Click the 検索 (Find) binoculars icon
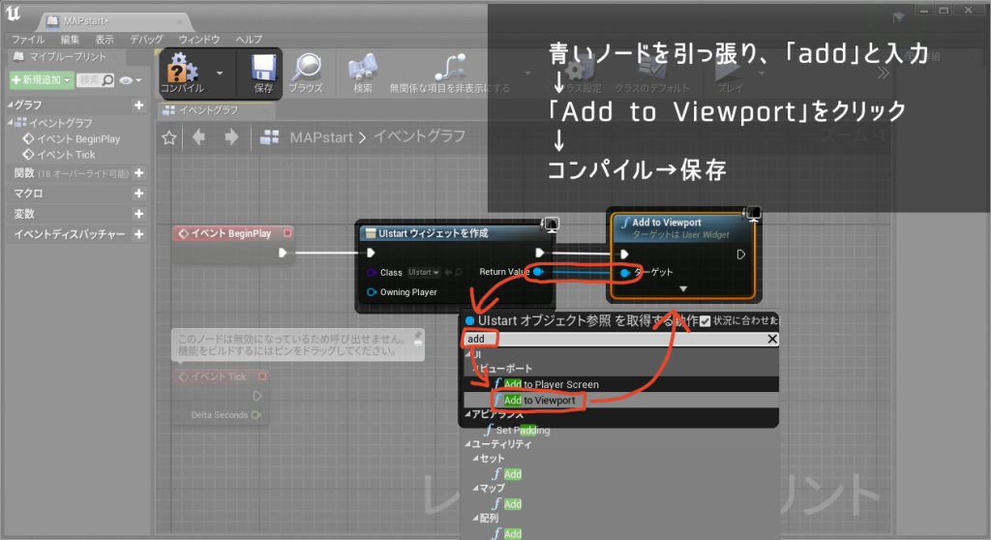The height and width of the screenshot is (540, 991). [x=363, y=71]
